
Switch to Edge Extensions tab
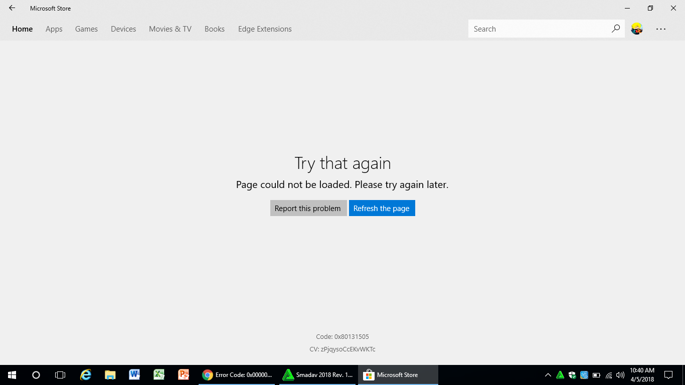265,29
